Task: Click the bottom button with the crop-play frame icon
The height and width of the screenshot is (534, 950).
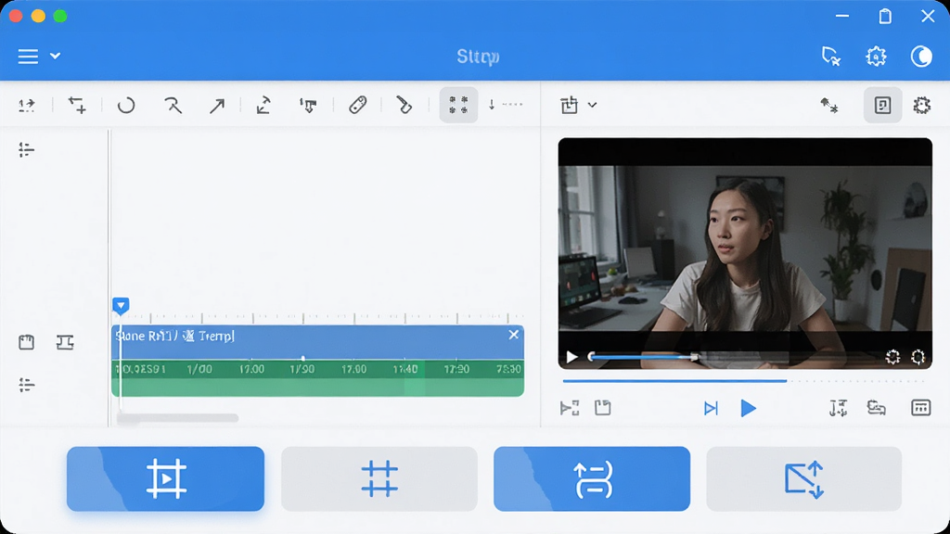Action: (x=165, y=479)
